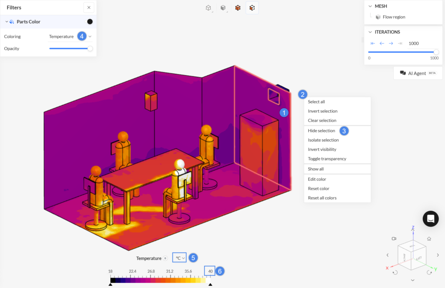This screenshot has height=288, width=445.
Task: Collapse the MESH section
Action: [370, 6]
